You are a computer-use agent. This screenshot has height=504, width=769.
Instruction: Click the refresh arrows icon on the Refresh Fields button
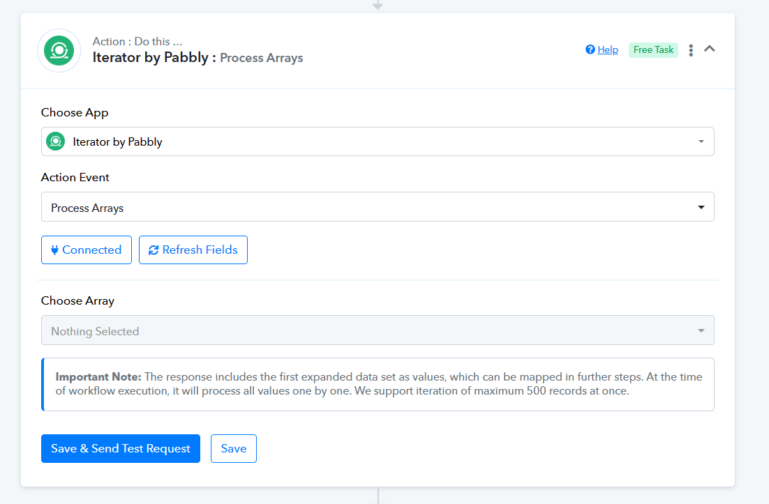[x=154, y=250]
